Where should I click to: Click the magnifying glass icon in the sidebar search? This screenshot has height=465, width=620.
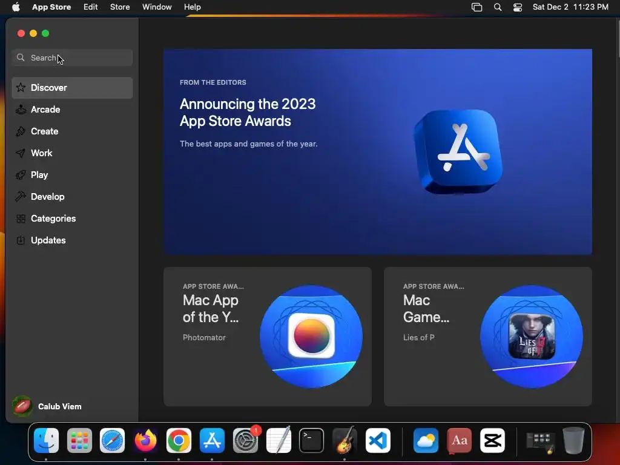pyautogui.click(x=21, y=58)
